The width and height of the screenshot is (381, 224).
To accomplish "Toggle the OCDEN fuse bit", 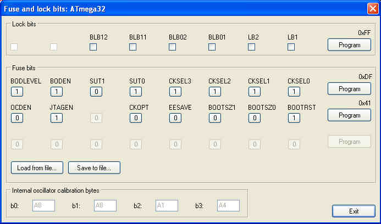I will click(x=17, y=118).
